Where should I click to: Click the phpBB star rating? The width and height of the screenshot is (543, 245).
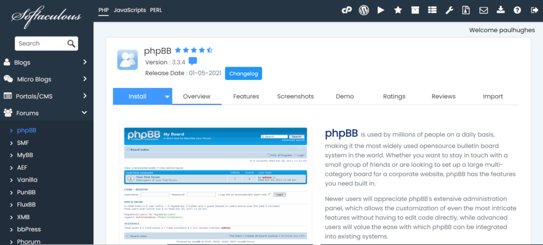[x=194, y=50]
